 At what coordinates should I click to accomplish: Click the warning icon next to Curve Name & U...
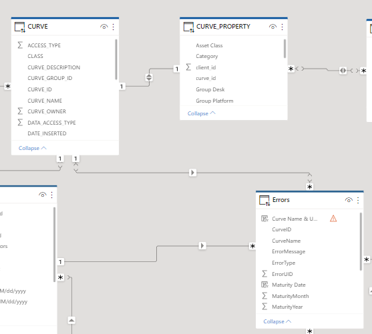[x=333, y=219]
